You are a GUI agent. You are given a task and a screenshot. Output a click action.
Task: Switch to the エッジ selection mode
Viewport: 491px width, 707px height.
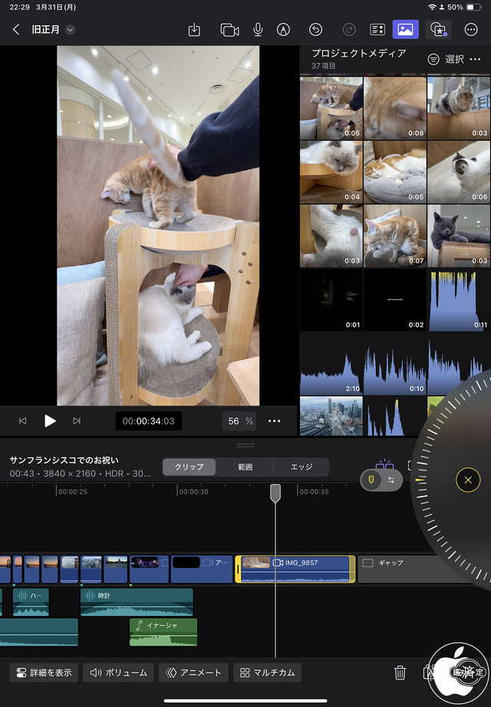pos(301,467)
